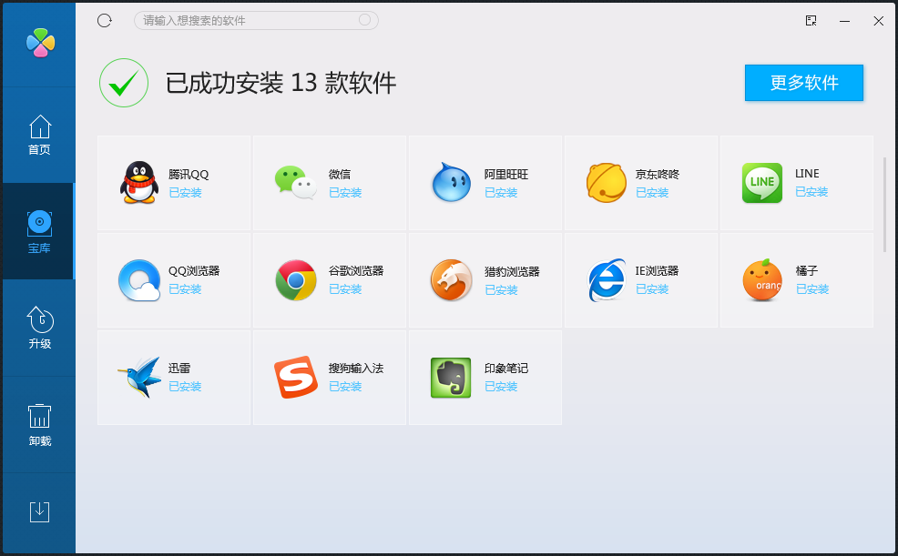Select the 京东咚咚 name text
This screenshot has width=898, height=556.
pos(658,175)
